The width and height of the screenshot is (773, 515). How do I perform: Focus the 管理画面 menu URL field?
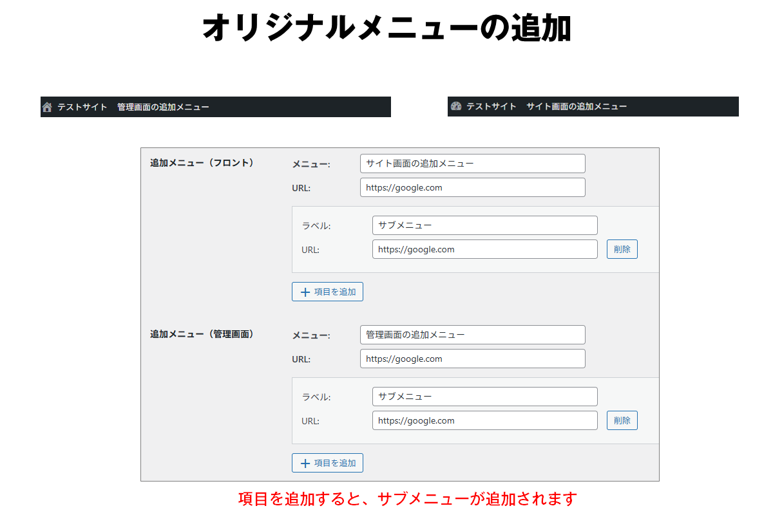point(473,359)
